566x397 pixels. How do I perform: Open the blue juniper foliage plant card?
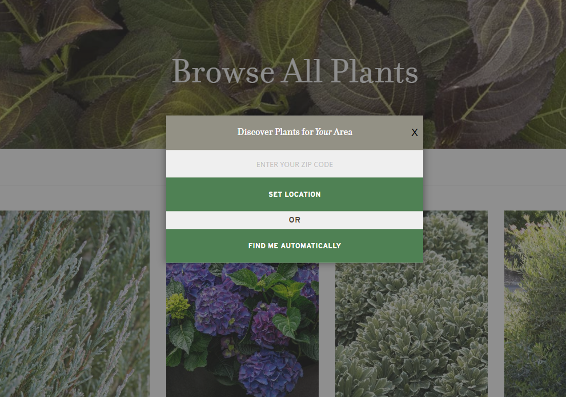pos(75,304)
